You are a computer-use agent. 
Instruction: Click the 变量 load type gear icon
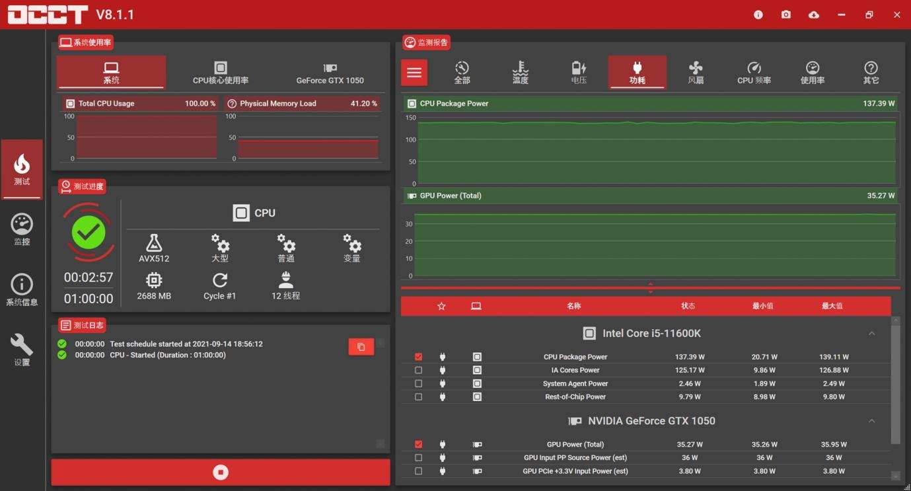[x=352, y=243]
